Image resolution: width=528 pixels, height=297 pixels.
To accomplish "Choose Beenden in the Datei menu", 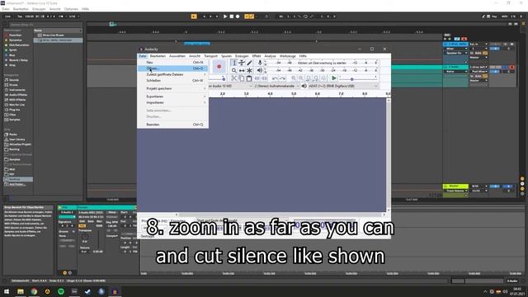I will pos(172,125).
